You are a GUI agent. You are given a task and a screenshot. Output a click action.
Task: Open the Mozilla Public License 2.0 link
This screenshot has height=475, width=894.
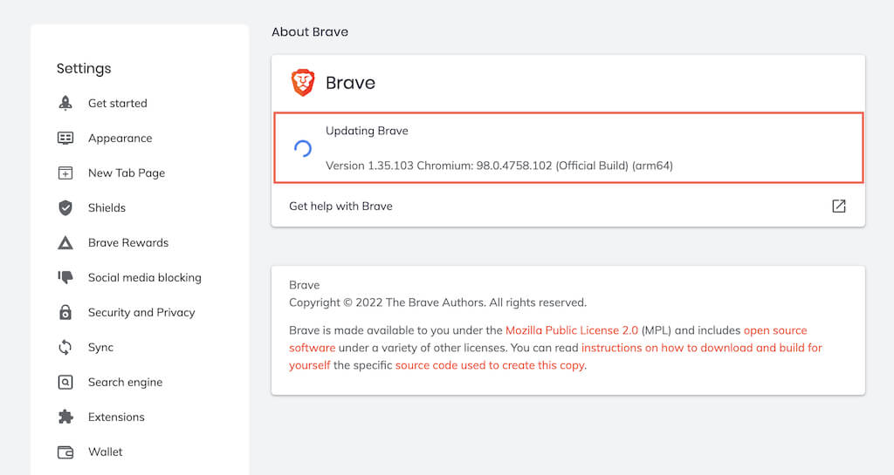pyautogui.click(x=572, y=330)
